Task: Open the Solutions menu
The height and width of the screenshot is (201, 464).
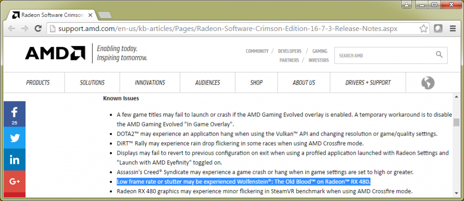Action: (92, 83)
